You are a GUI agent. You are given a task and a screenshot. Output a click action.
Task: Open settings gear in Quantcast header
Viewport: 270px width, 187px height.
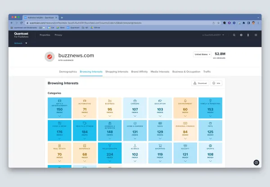tap(241, 35)
